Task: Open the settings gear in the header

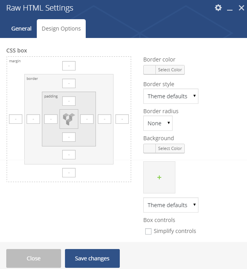Action: click(218, 8)
